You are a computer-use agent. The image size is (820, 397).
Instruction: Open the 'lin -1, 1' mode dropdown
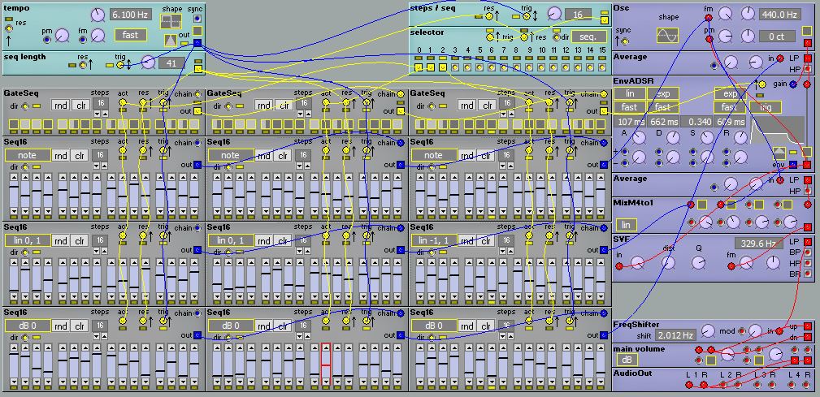tap(433, 241)
